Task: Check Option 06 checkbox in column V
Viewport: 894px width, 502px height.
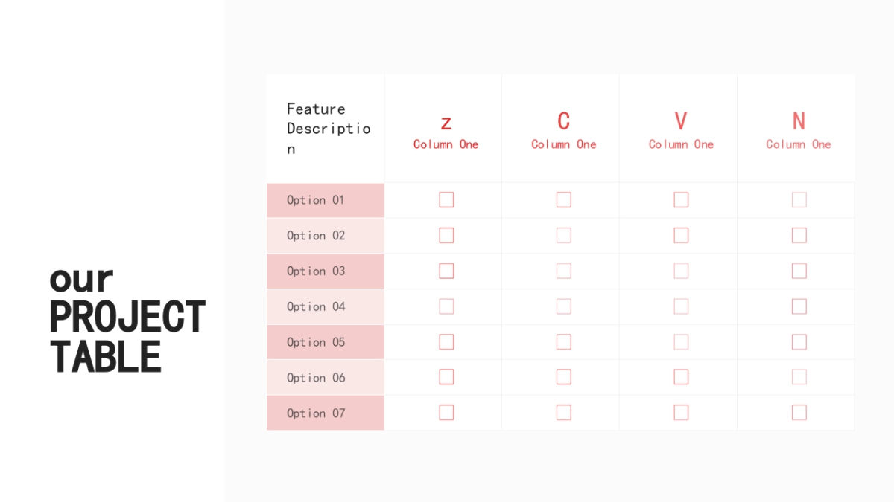Action: (x=681, y=377)
